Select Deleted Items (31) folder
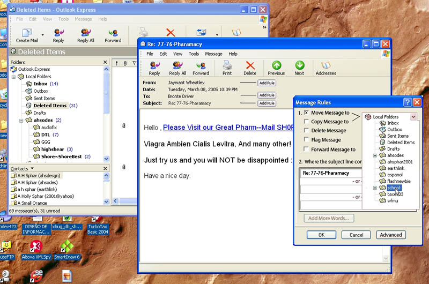Screen dimensions: 429x284 pyautogui.click(x=51, y=106)
